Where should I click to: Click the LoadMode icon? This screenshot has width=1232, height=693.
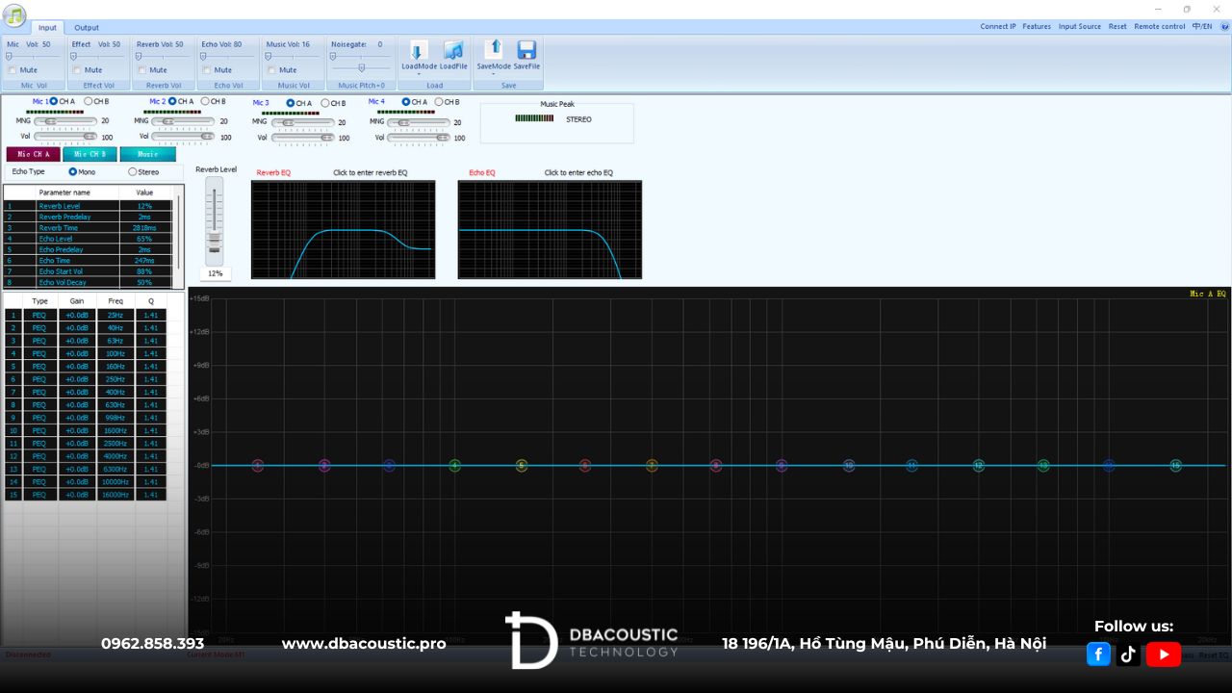point(418,51)
